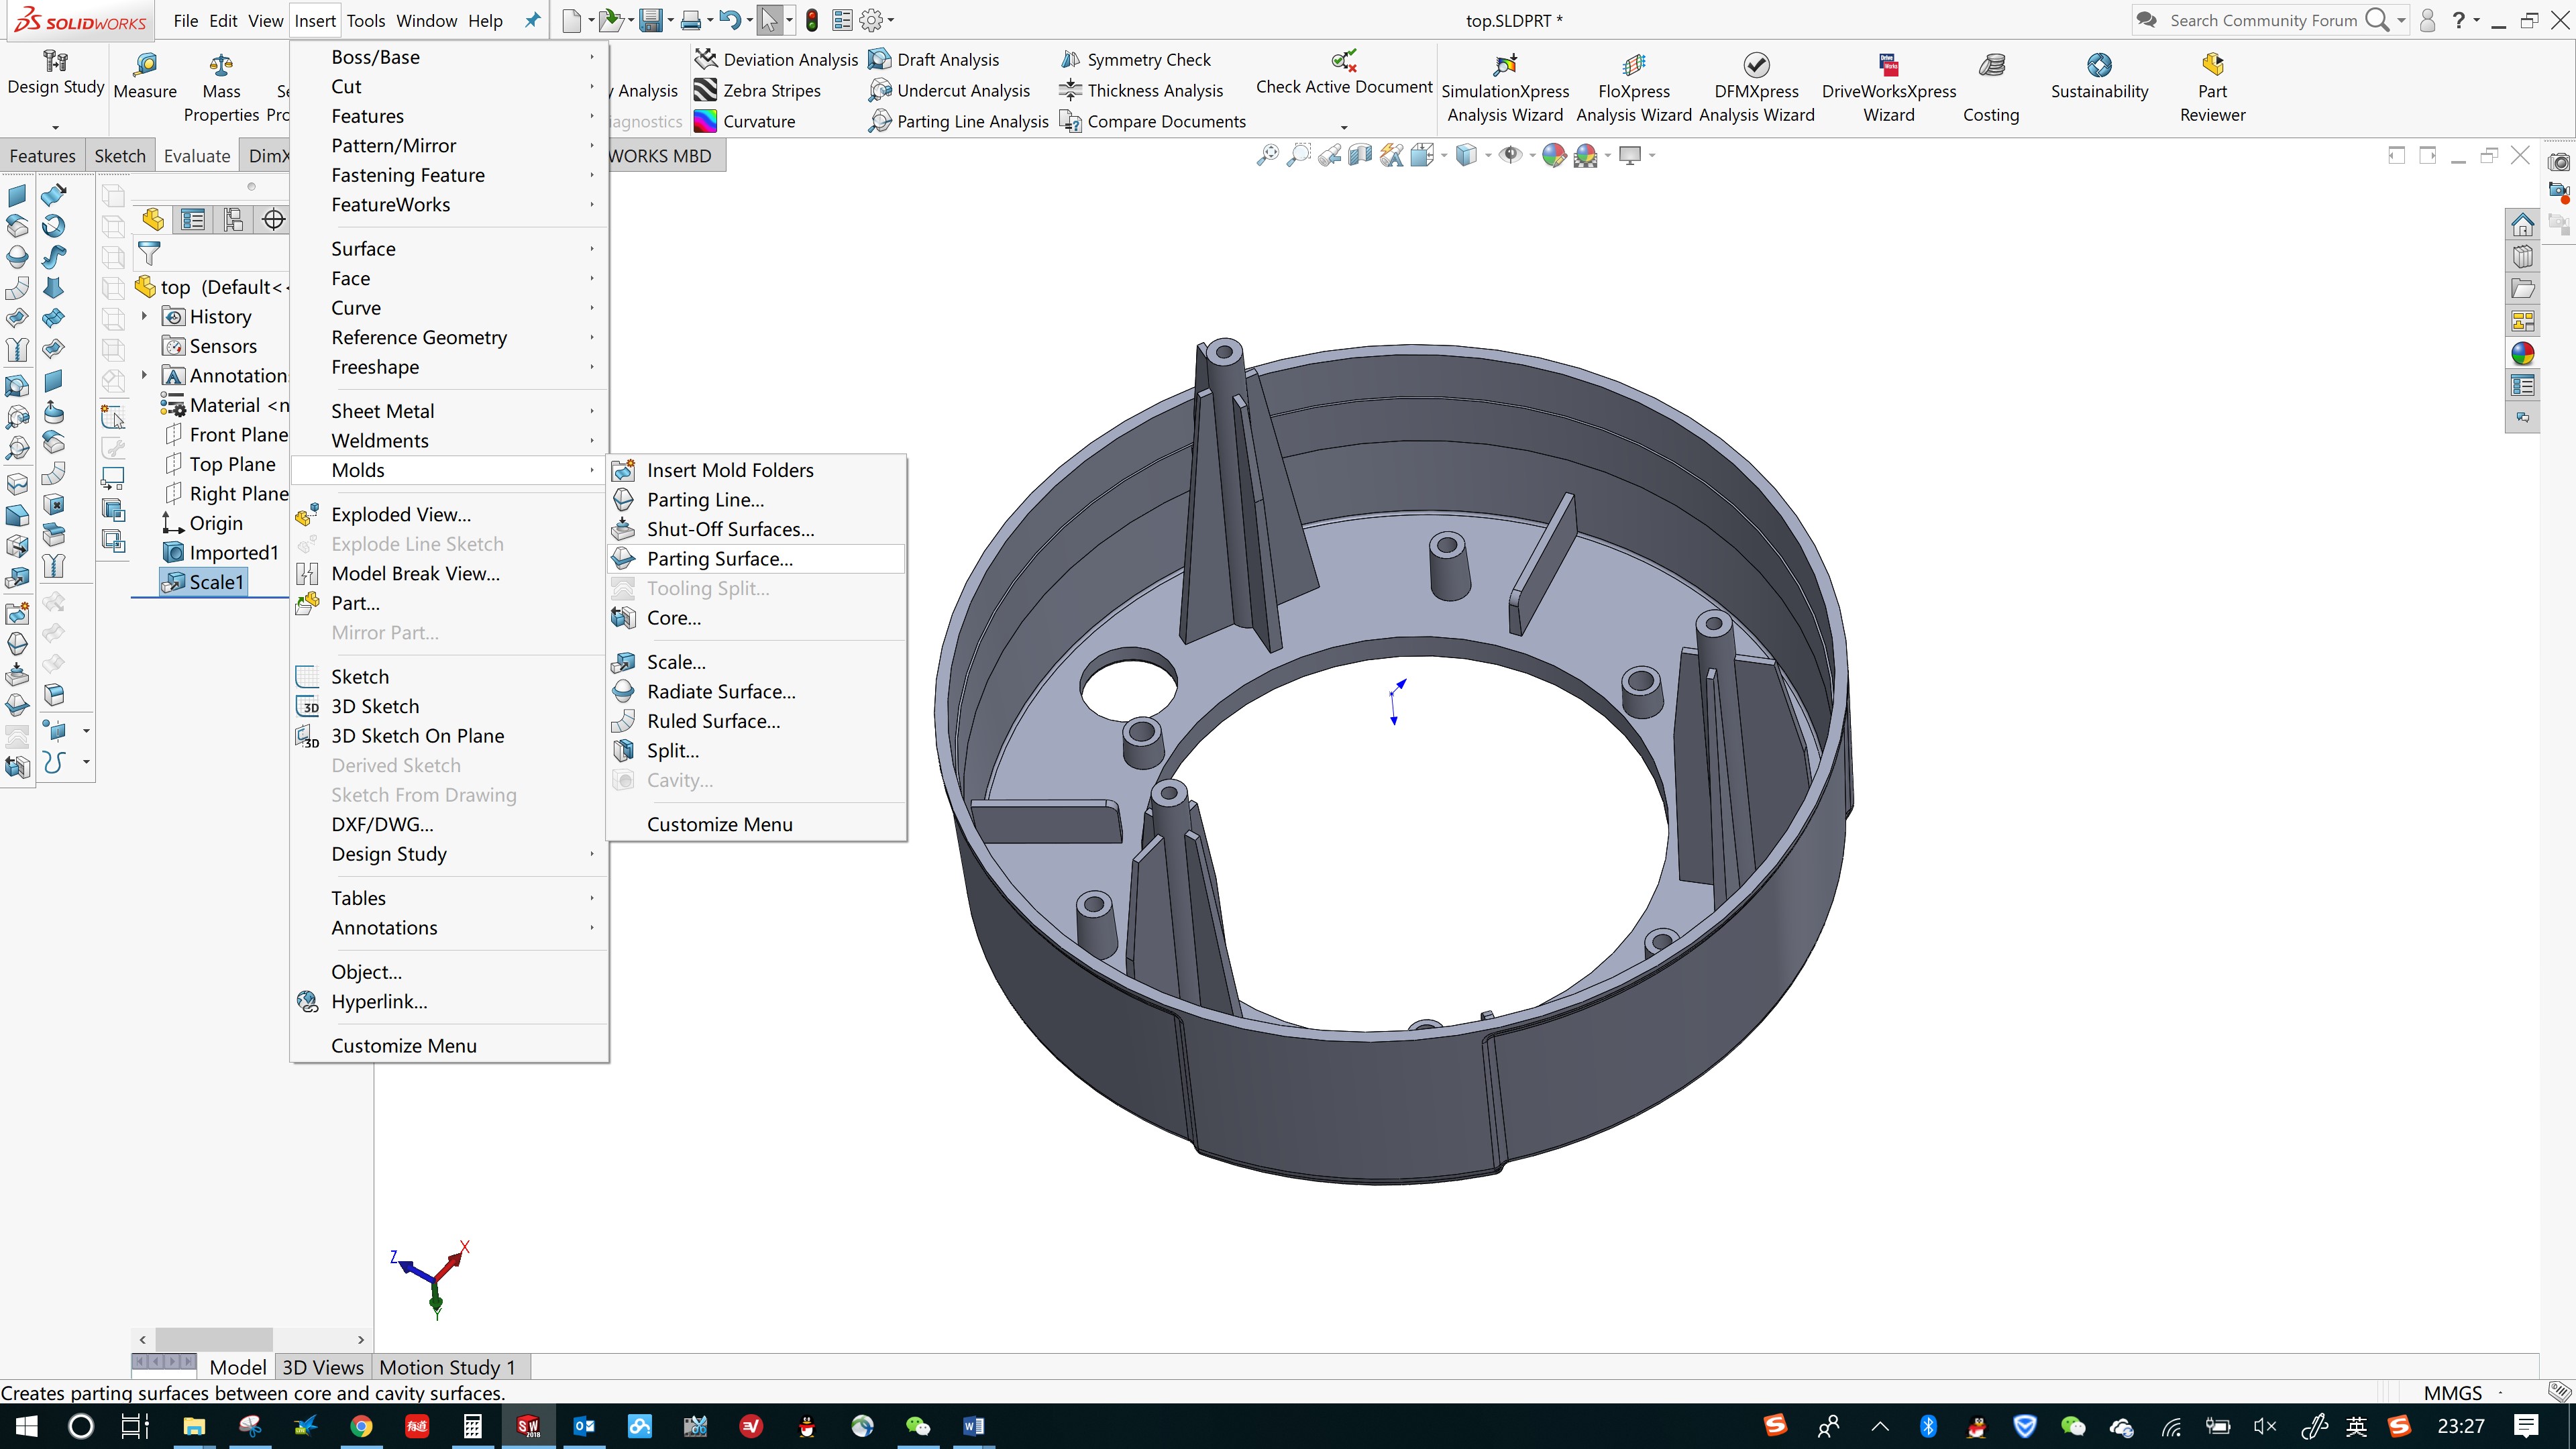
Task: Click the Search Community Forum field
Action: click(x=2262, y=20)
